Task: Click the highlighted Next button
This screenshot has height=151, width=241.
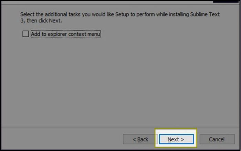Action: click(x=176, y=139)
